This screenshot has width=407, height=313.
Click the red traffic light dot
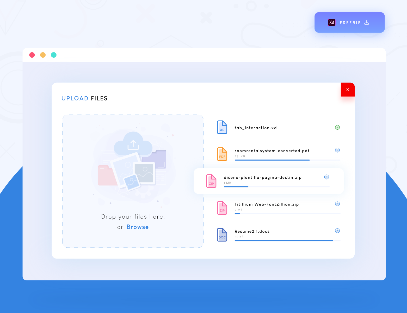coord(32,55)
